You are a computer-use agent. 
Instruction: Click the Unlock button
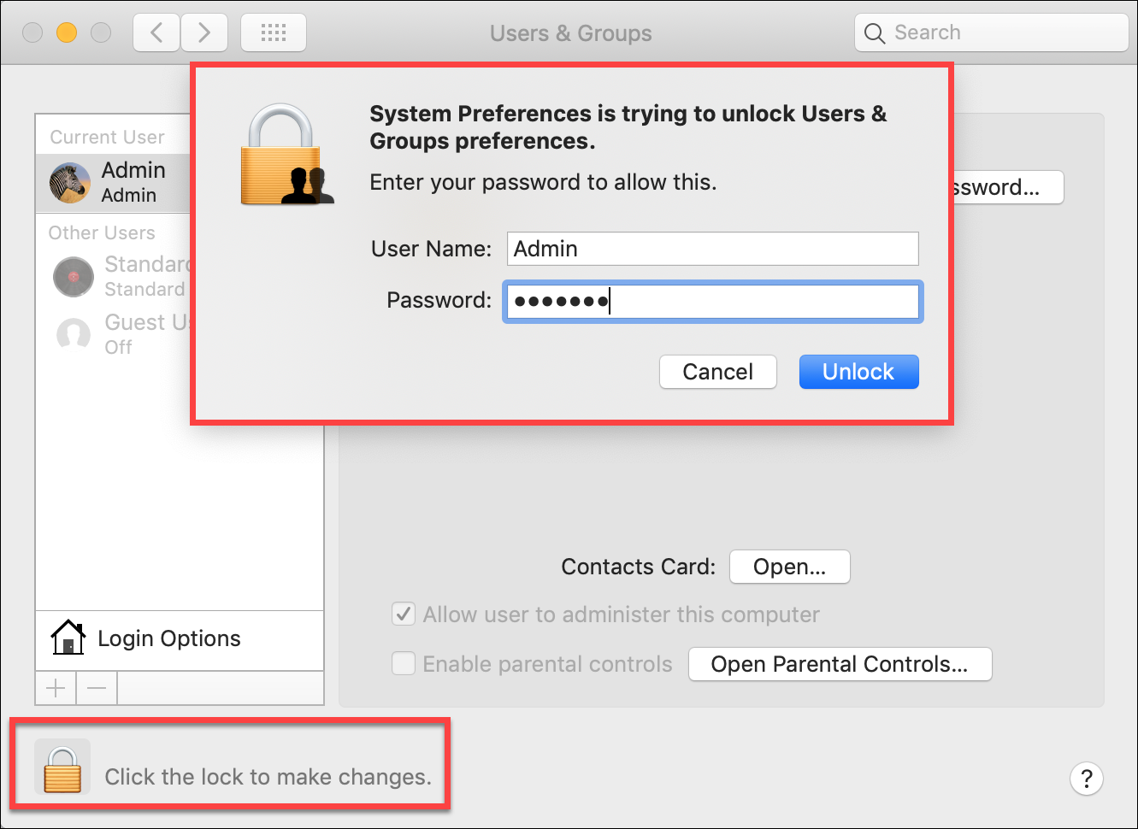[x=858, y=372]
